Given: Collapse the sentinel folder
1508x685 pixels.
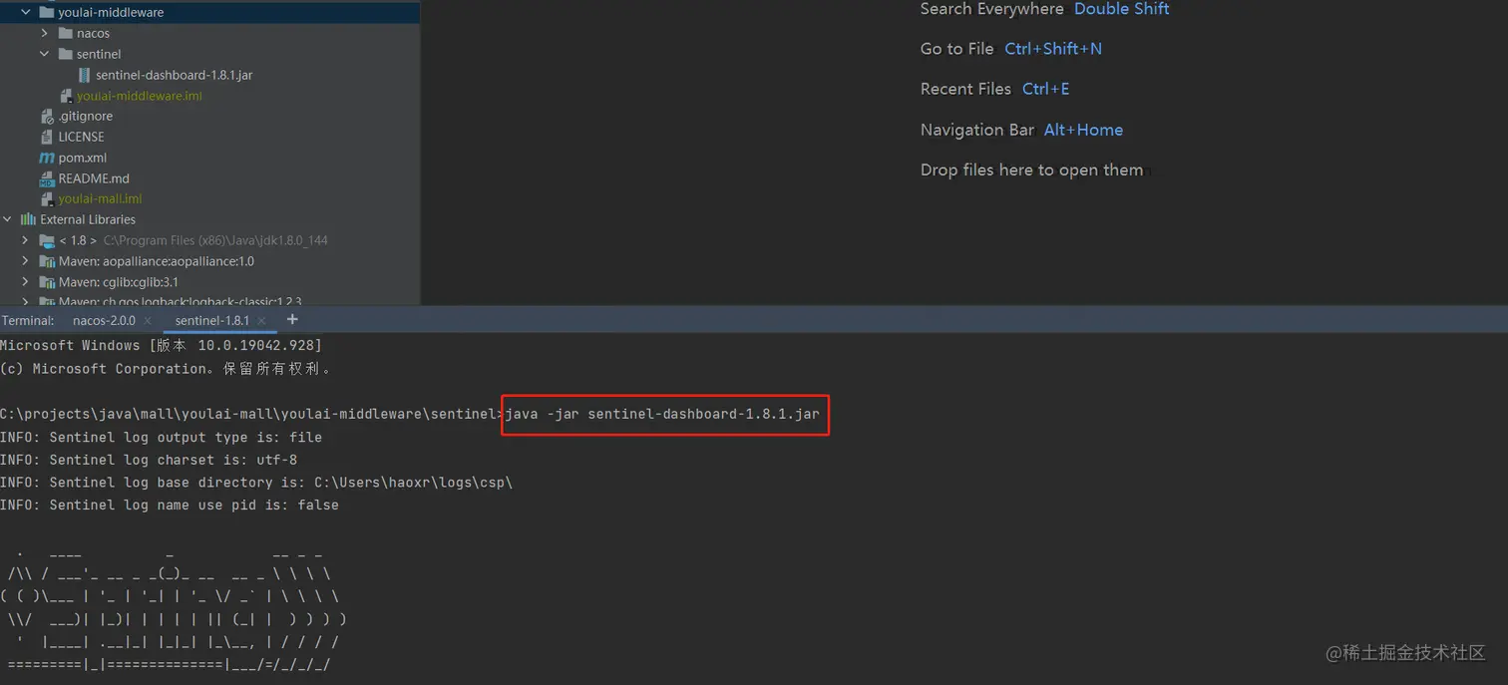Looking at the screenshot, I should [44, 54].
